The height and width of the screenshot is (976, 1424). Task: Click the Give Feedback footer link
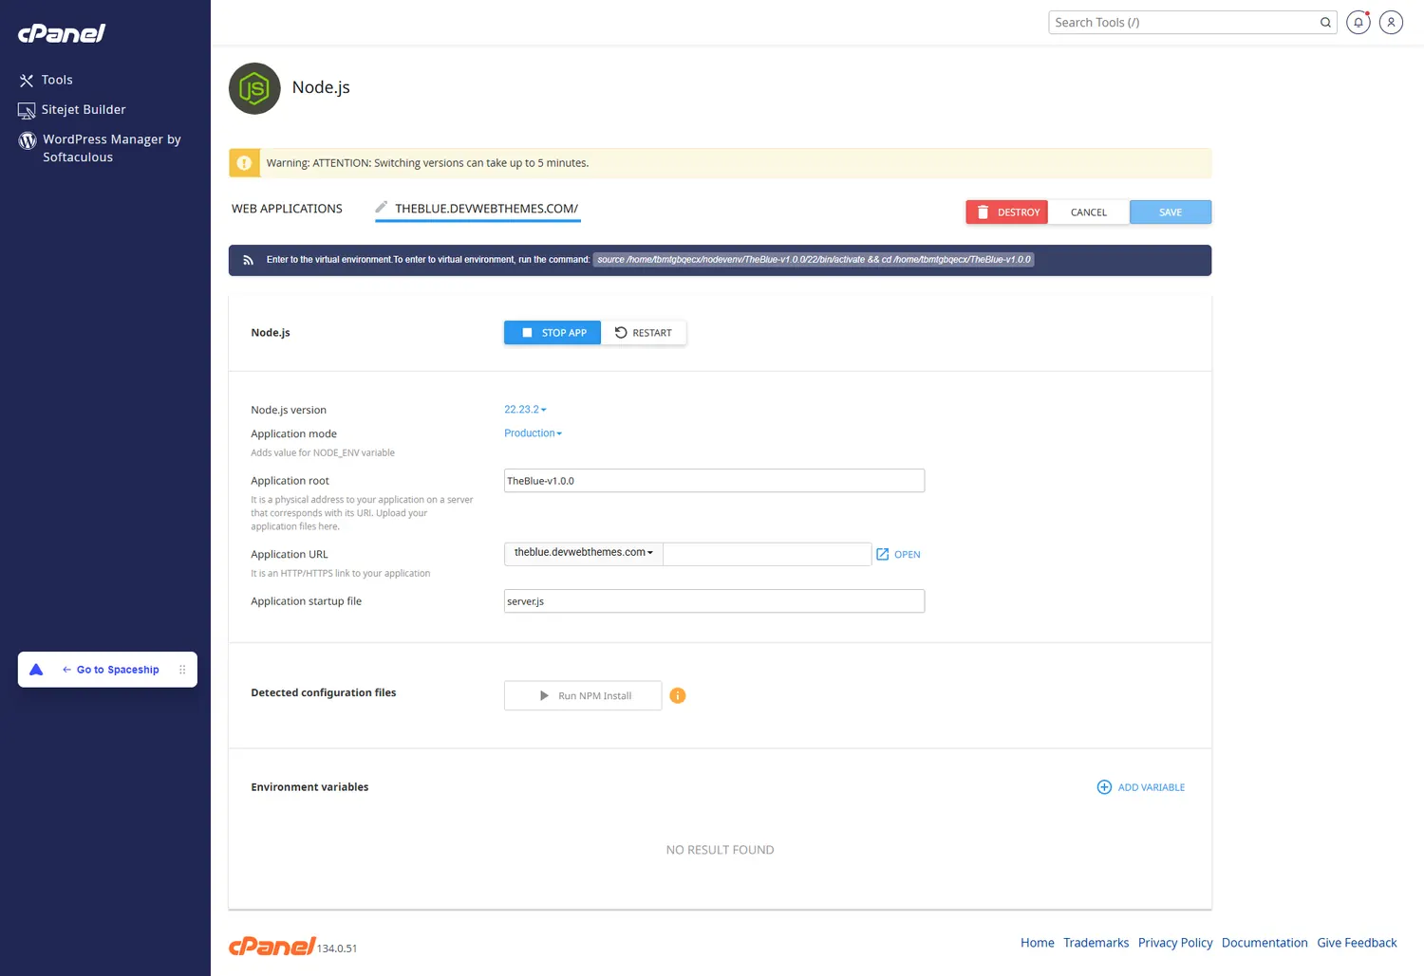(x=1357, y=943)
